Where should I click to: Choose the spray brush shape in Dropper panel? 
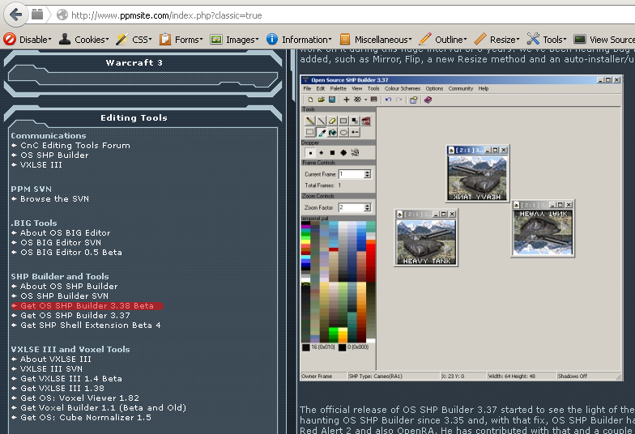click(x=355, y=152)
